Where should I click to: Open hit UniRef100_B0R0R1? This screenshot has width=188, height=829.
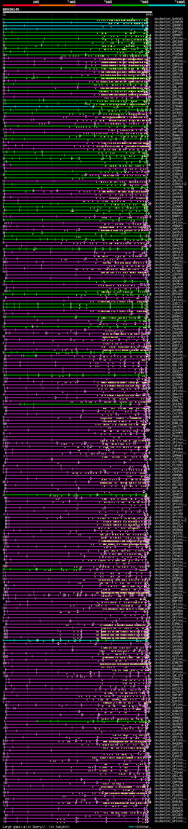[169, 802]
